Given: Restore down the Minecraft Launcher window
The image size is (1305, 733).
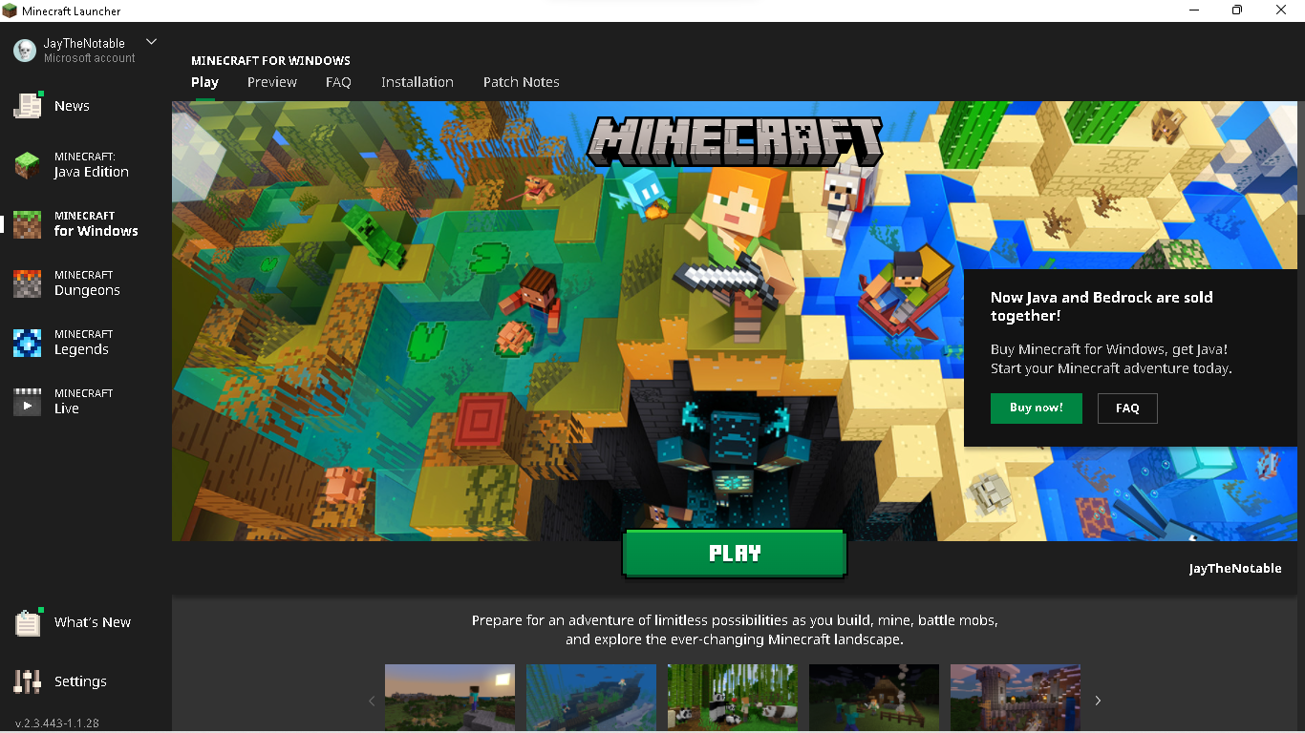Looking at the screenshot, I should tap(1237, 10).
